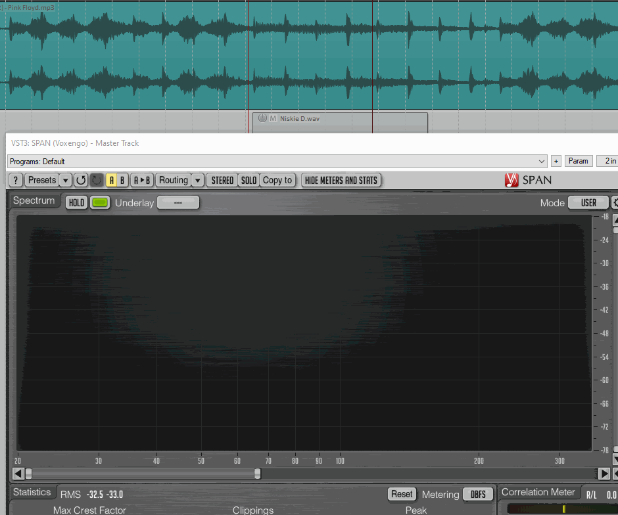Click the horizontal spectrum zoom scrollbar

pos(141,474)
